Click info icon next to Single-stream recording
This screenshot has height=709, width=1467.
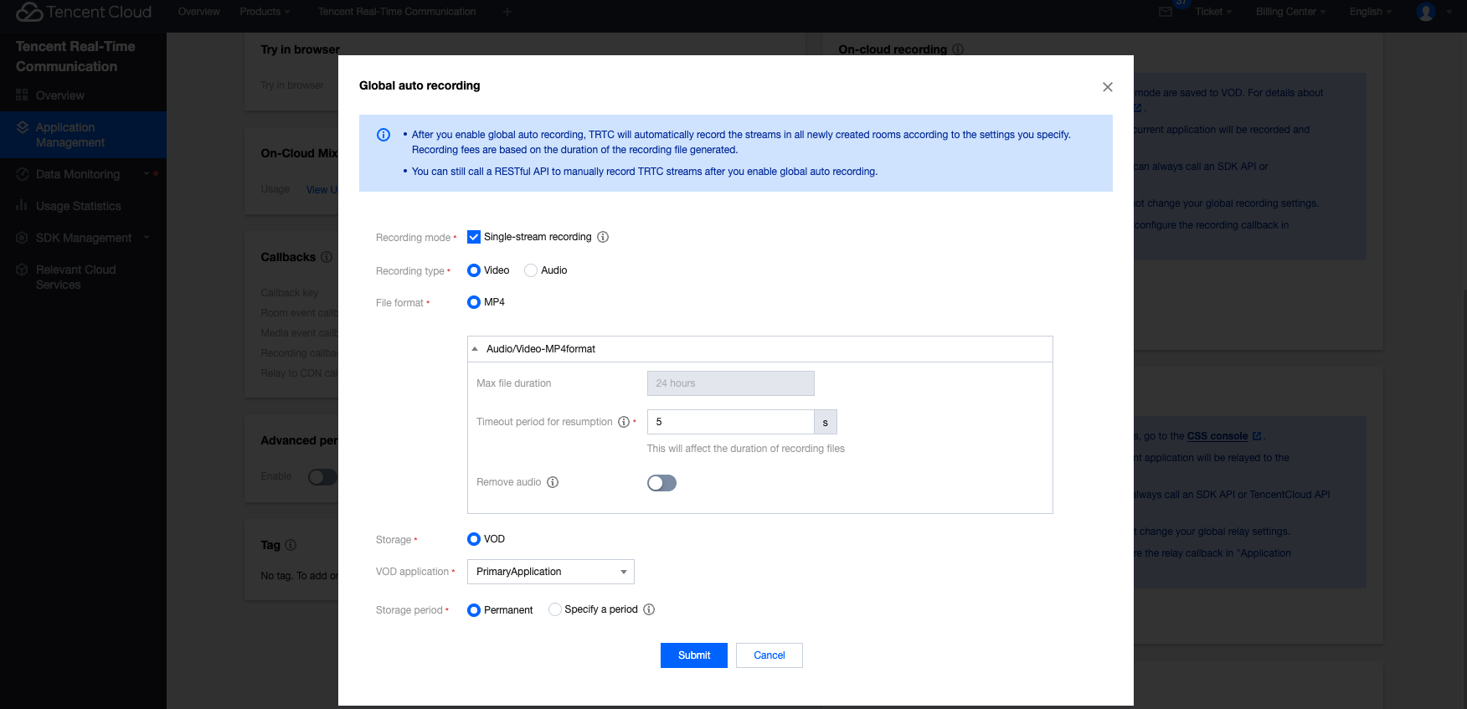coord(603,237)
